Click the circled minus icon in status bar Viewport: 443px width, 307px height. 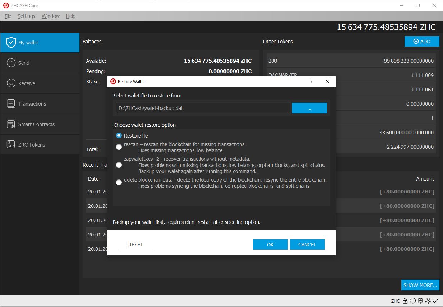click(x=413, y=301)
